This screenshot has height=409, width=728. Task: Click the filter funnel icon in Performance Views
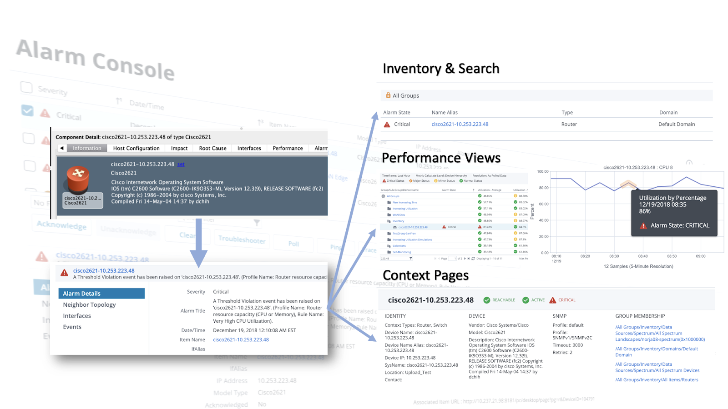coord(411,259)
